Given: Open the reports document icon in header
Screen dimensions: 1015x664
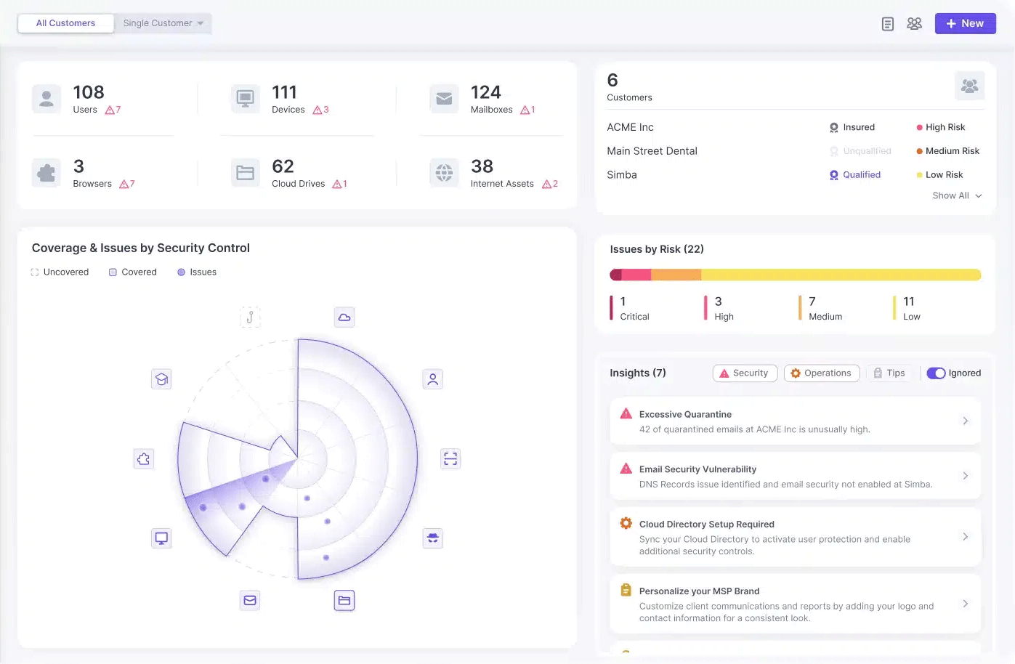Looking at the screenshot, I should coord(887,24).
